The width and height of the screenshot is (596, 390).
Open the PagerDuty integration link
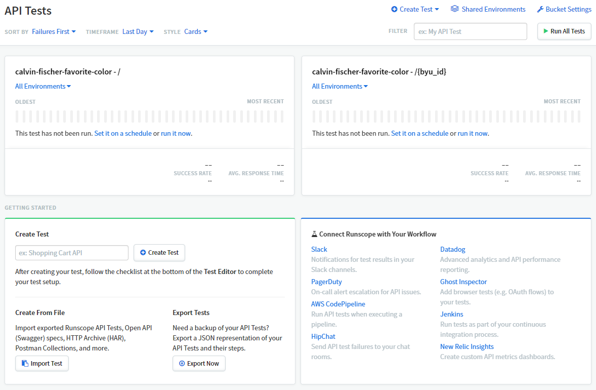pyautogui.click(x=326, y=282)
